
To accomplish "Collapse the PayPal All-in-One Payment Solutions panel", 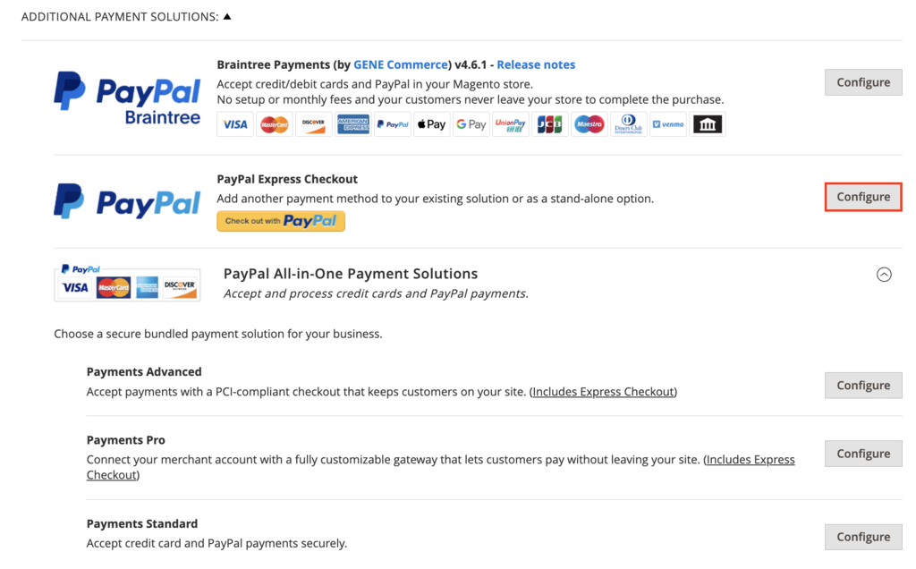I will tap(885, 275).
